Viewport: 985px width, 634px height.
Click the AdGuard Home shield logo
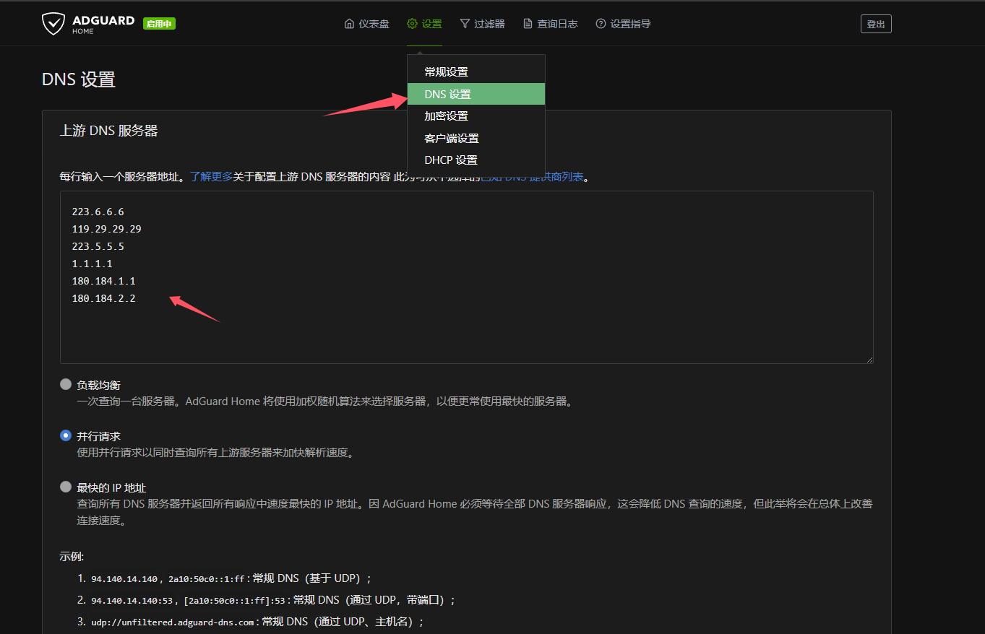tap(53, 24)
